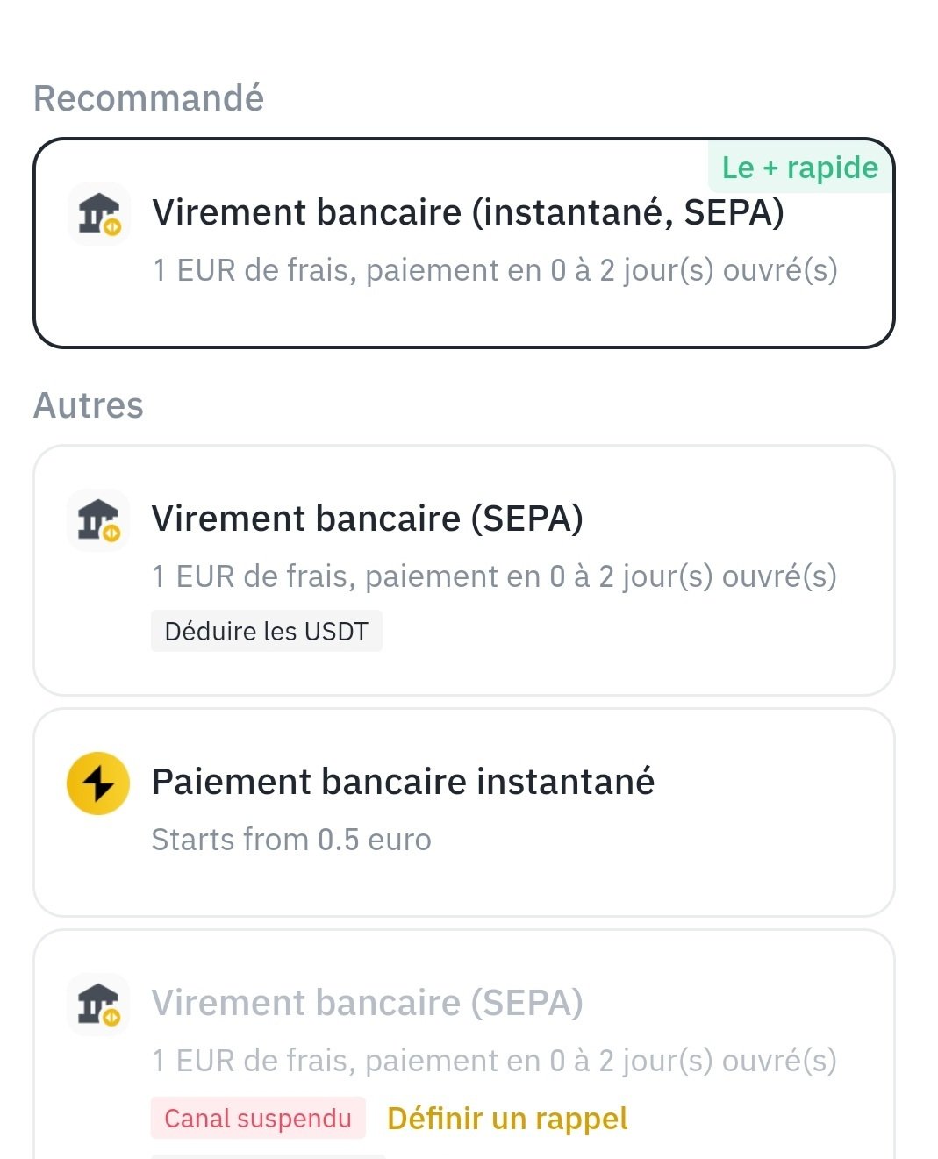Tap the 'Autres' section heading
Image resolution: width=938 pixels, height=1159 pixels.
point(89,405)
